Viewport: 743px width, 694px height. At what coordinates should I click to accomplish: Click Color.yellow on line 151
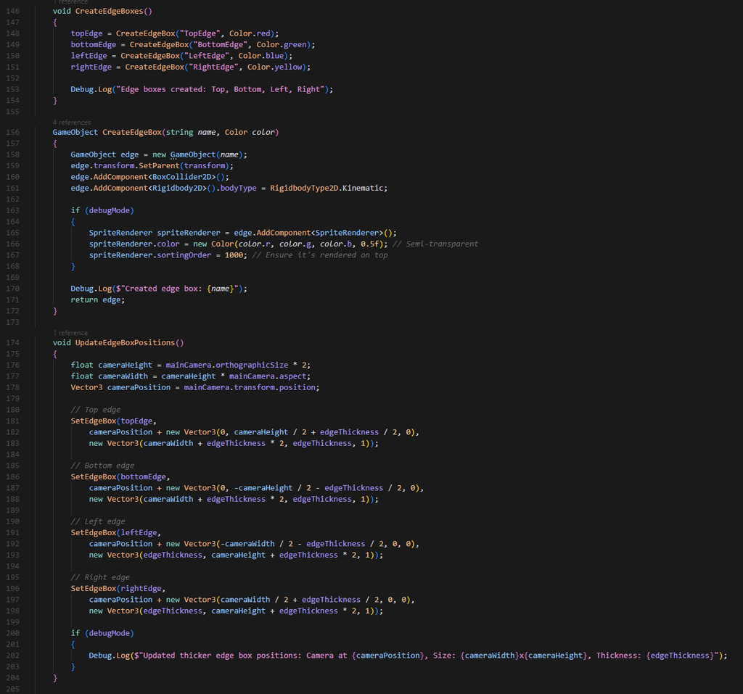point(275,67)
